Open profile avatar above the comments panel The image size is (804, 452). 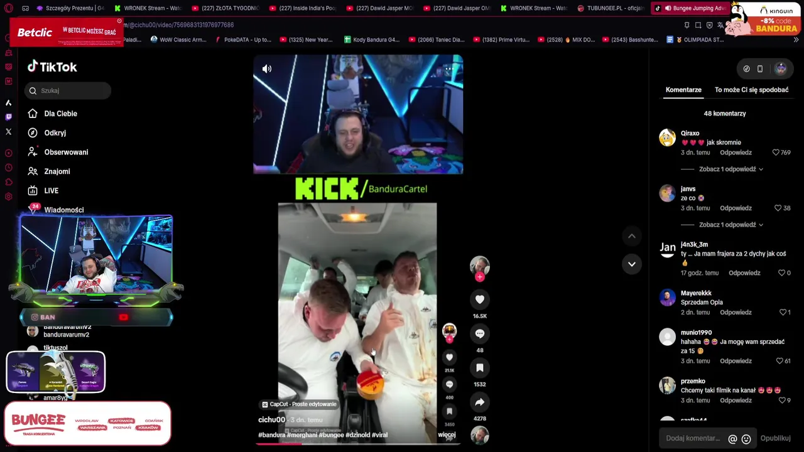781,69
